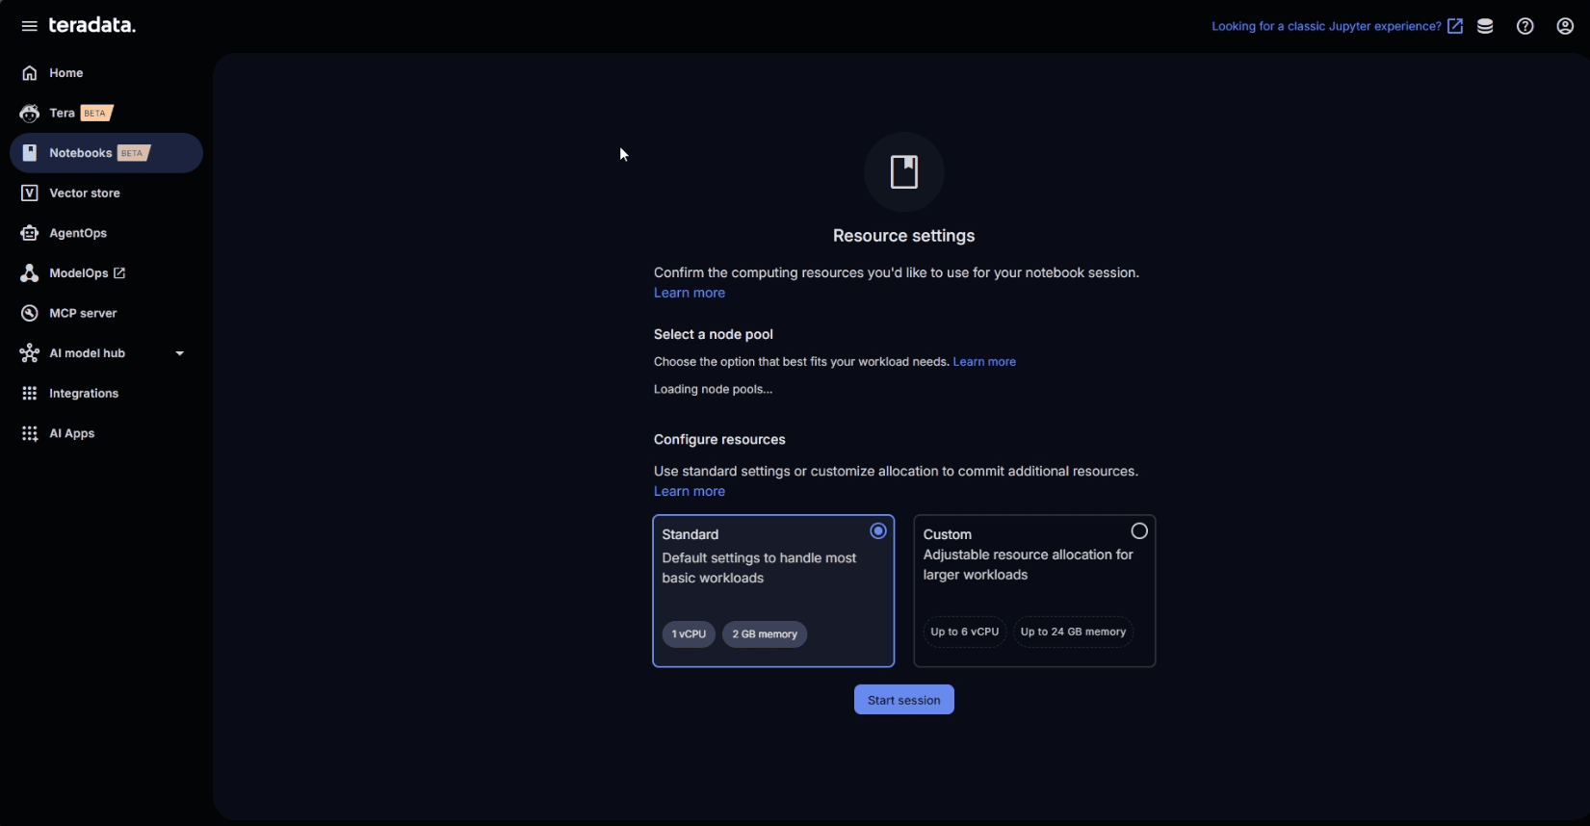The width and height of the screenshot is (1590, 826).
Task: Open Vector store via its V icon
Action: (30, 194)
